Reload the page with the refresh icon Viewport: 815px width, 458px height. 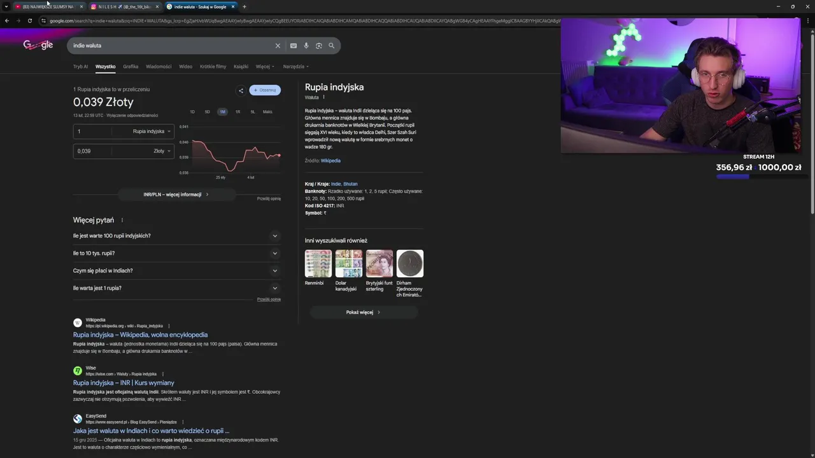click(x=29, y=20)
